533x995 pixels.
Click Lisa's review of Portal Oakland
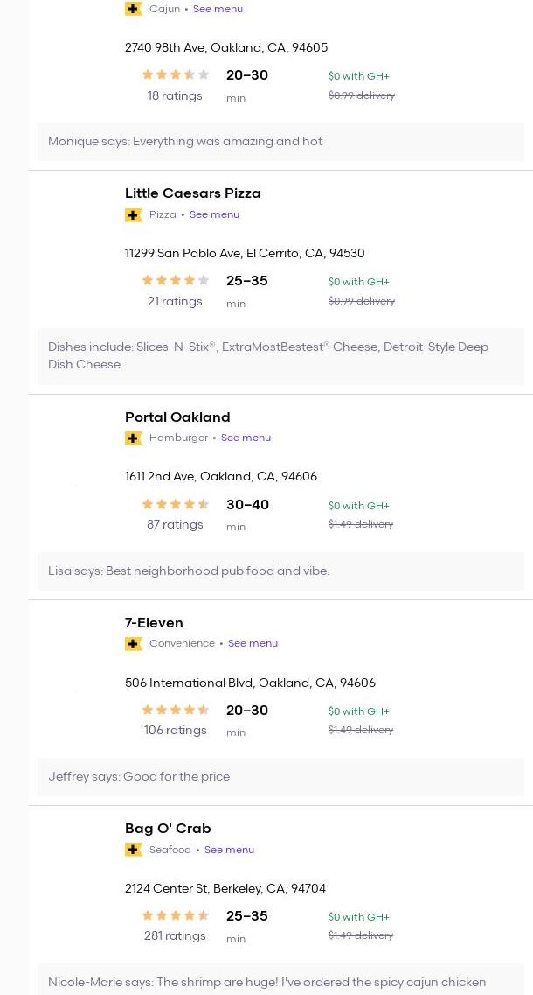click(189, 571)
